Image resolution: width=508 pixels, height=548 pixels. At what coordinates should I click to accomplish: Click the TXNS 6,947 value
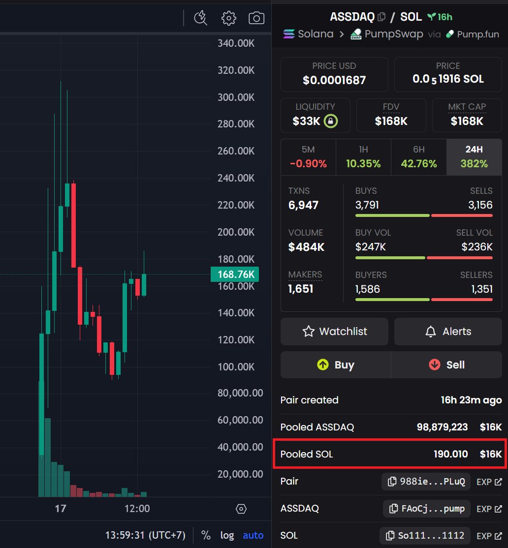[x=303, y=205]
